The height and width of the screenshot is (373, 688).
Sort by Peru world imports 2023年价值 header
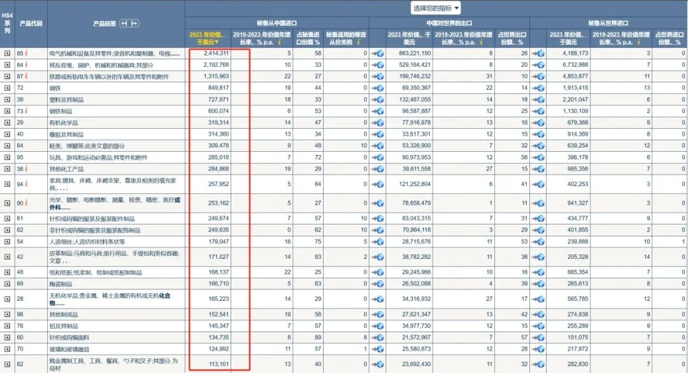[568, 38]
